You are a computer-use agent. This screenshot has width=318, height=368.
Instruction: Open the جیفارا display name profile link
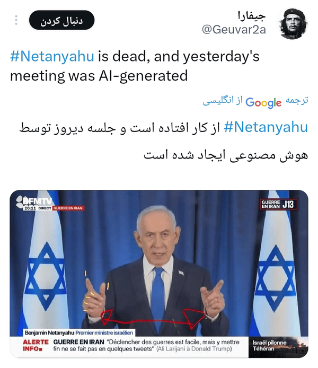(251, 16)
